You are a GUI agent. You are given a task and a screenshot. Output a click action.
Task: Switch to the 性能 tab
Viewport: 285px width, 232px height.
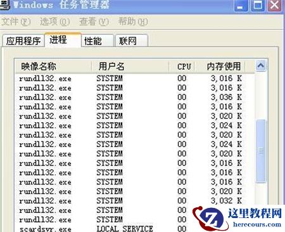98,41
